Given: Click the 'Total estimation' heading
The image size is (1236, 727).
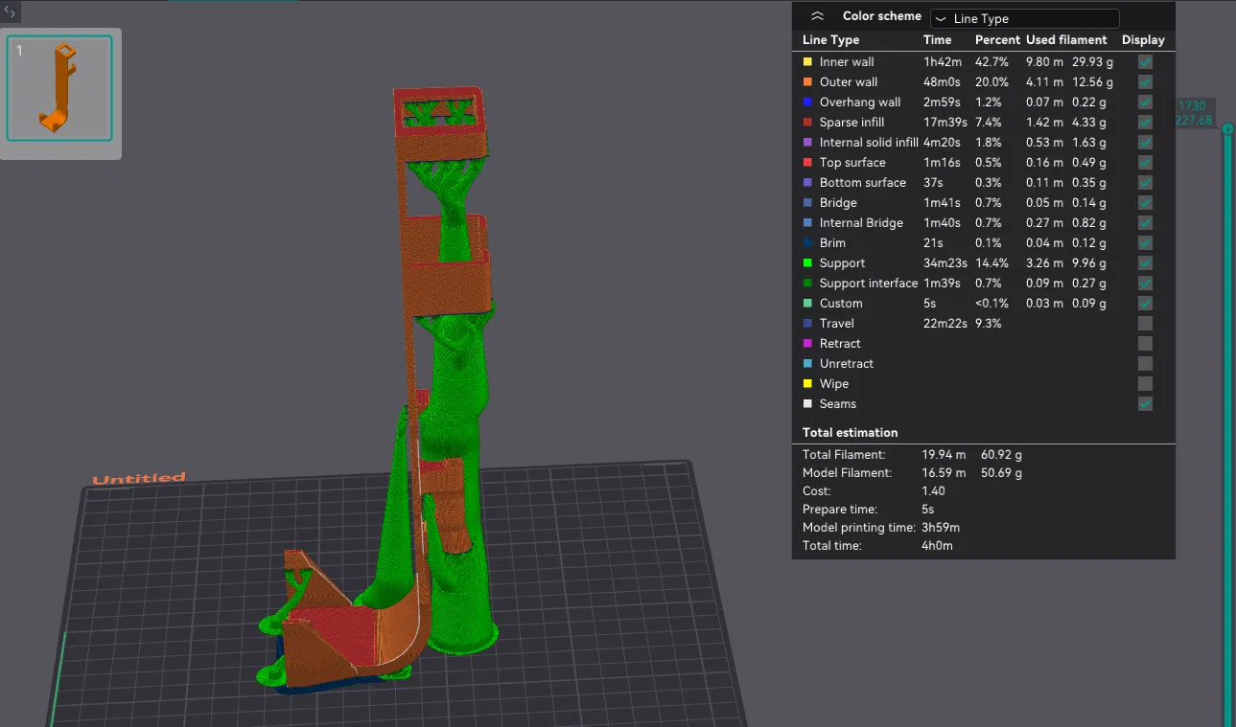Looking at the screenshot, I should [x=850, y=433].
